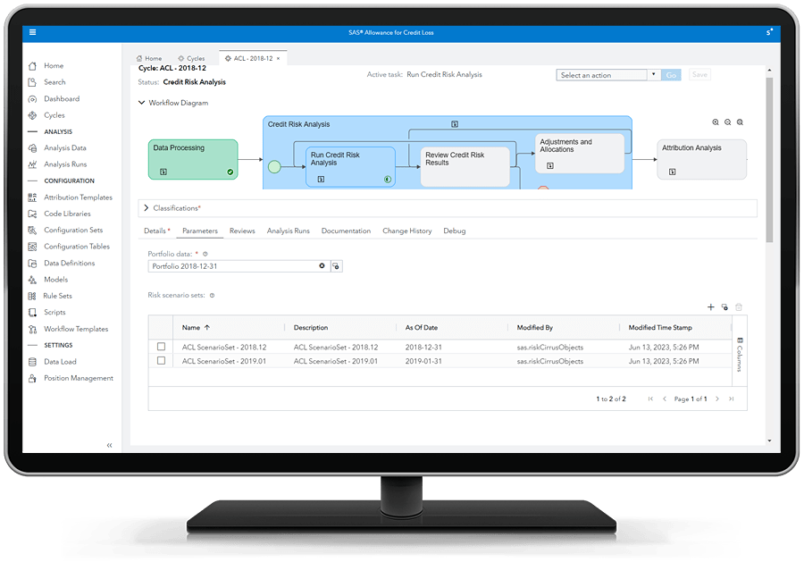Open the Columns side panel

[740, 354]
